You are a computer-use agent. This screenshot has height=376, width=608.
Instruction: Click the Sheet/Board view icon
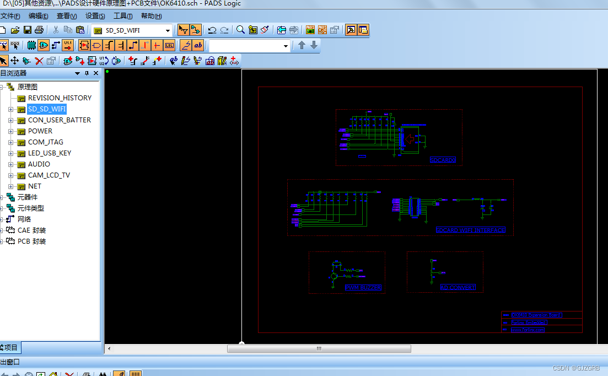pyautogui.click(x=253, y=30)
